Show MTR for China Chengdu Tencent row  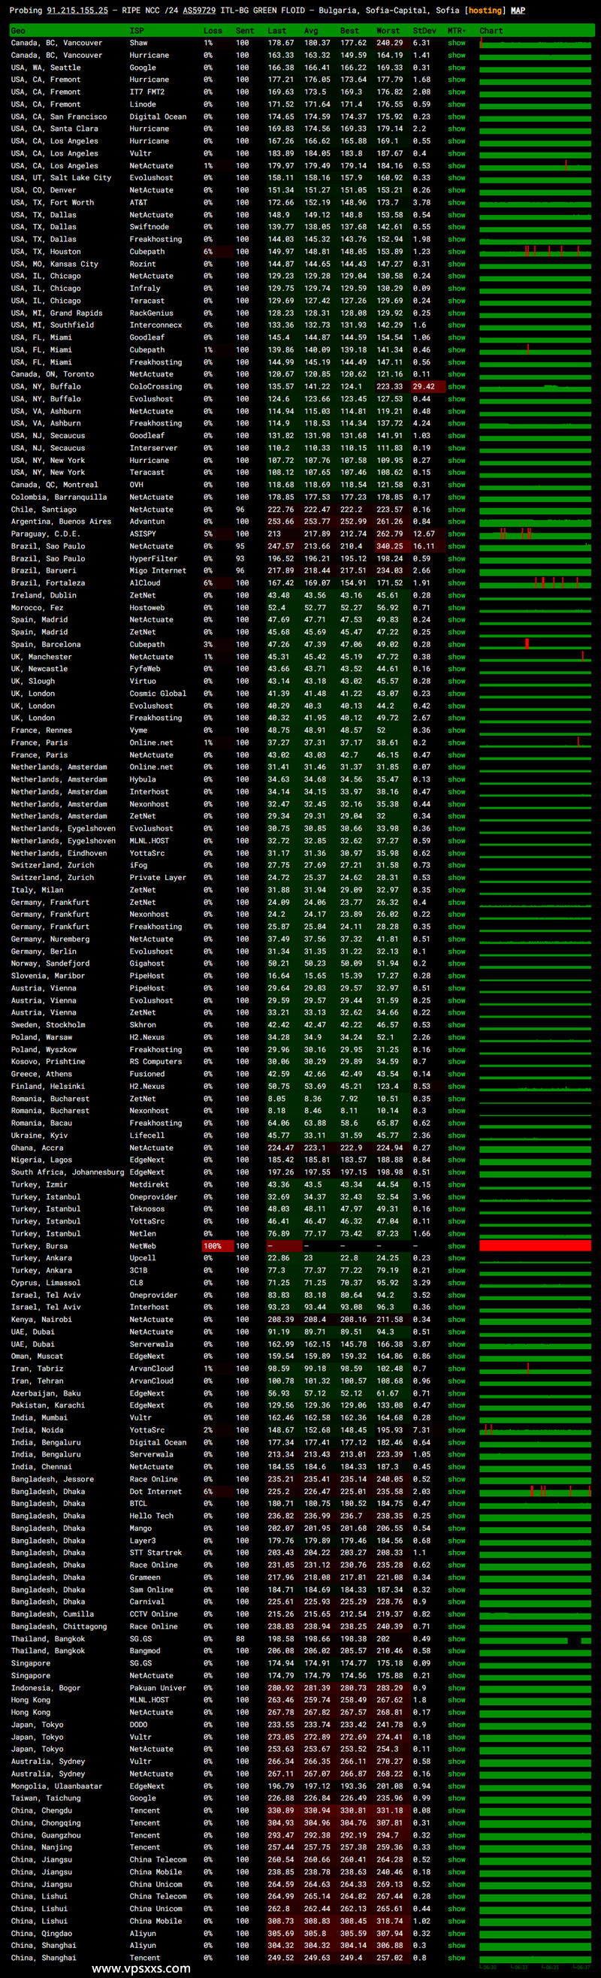457,1810
